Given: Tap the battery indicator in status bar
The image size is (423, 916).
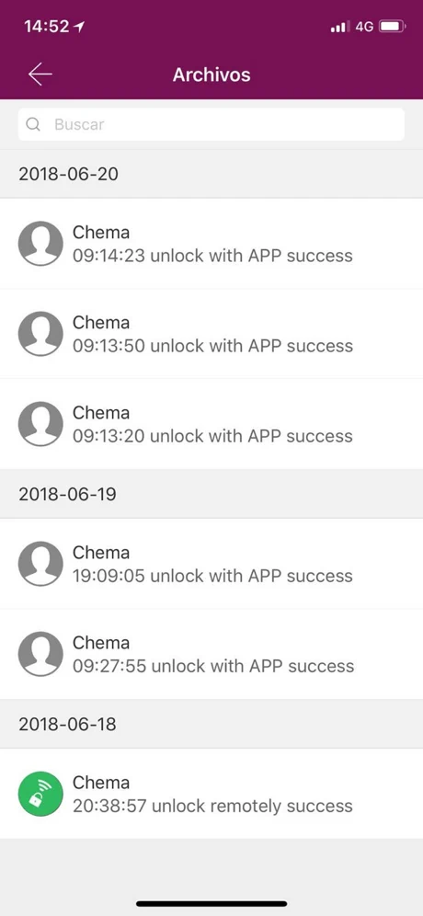Looking at the screenshot, I should (x=392, y=27).
